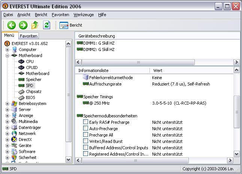Screen dimensions: 242x174
Task: Go up one level via folder arrow icon
Action: pos(35,25)
